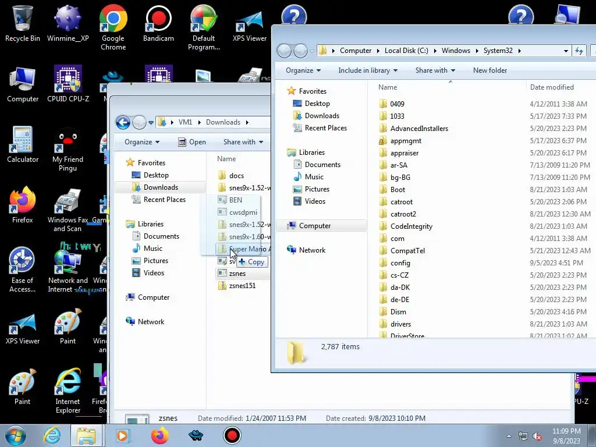The height and width of the screenshot is (447, 596).
Task: Open the Computer desktop icon
Action: (x=23, y=84)
